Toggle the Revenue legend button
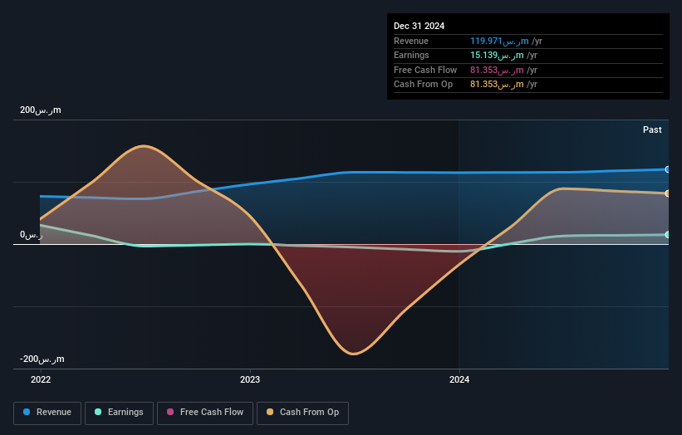Image resolution: width=682 pixels, height=435 pixels. point(47,413)
